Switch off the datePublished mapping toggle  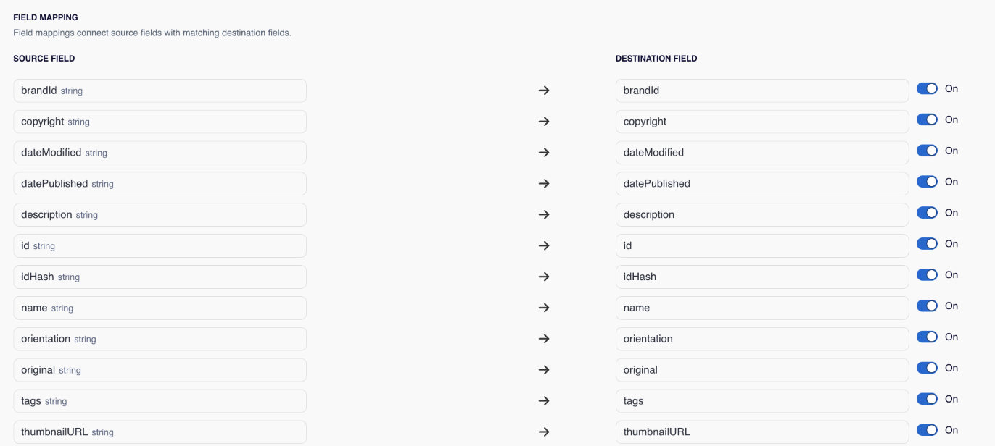click(927, 182)
